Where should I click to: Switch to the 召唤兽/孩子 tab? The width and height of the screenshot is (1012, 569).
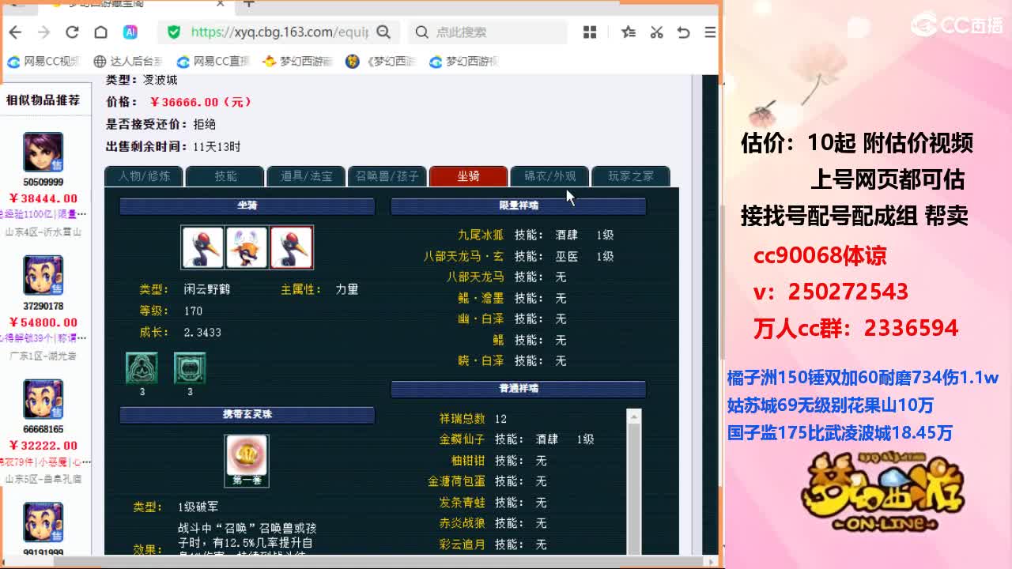tap(387, 176)
